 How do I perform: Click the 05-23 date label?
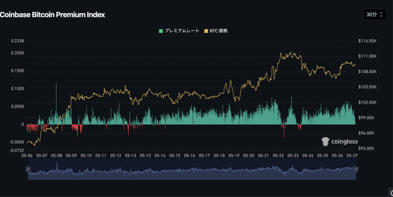pyautogui.click(x=293, y=156)
